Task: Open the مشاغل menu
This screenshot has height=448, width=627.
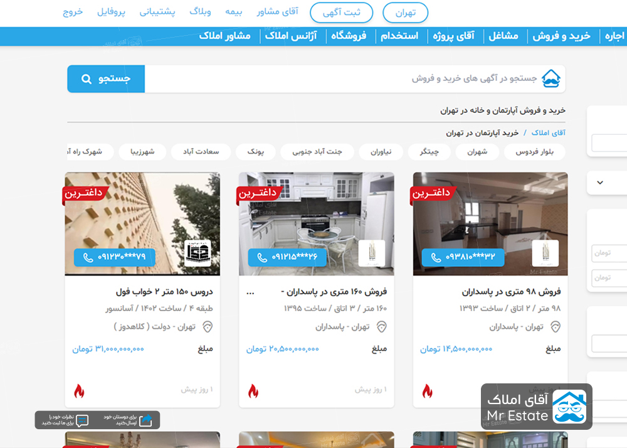Action: [503, 36]
